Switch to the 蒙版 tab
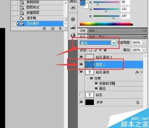Image resolution: width=149 pixels, height=128 pixels. click(92, 31)
